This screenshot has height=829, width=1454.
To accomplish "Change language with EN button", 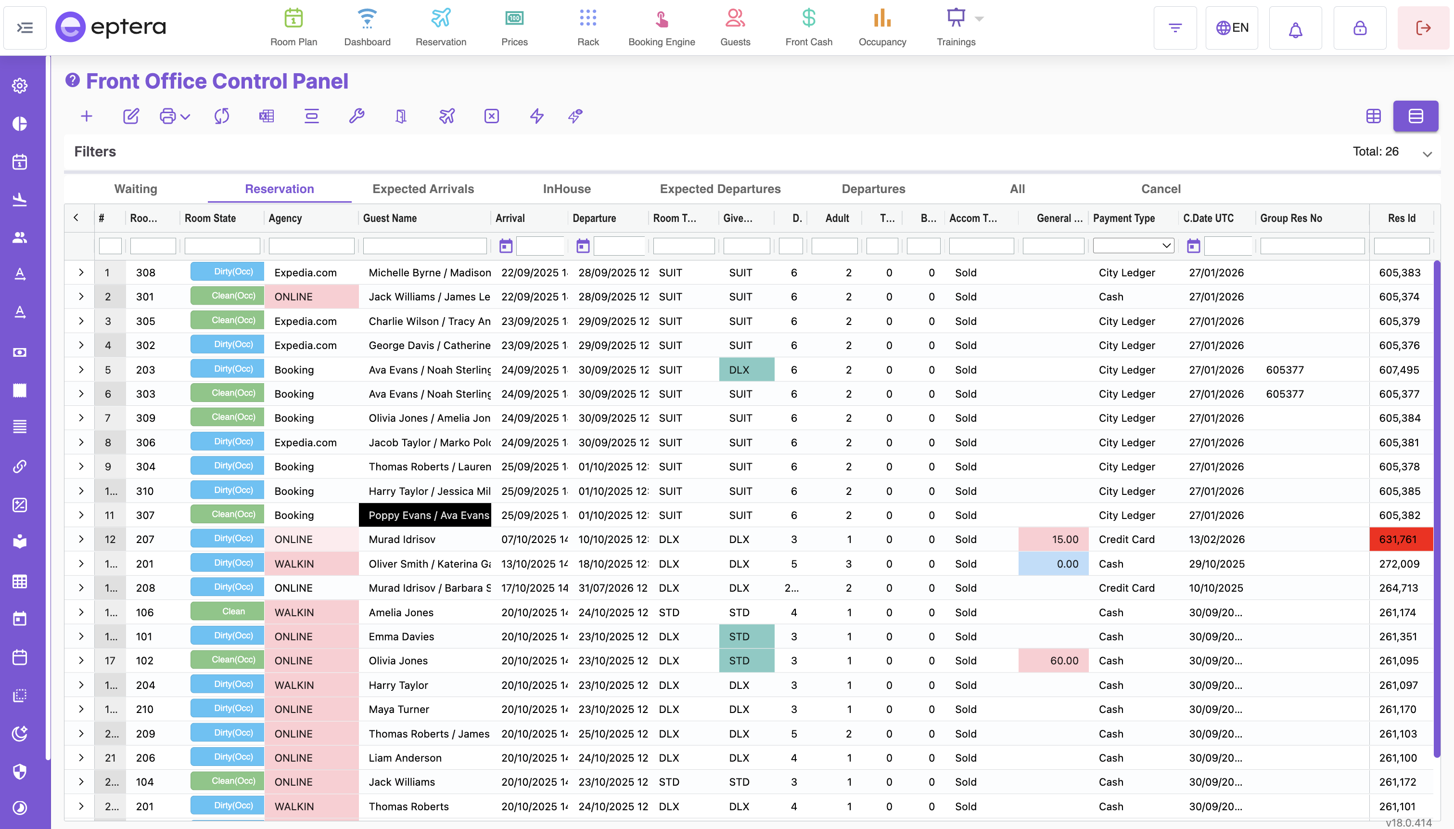I will 1232,28.
